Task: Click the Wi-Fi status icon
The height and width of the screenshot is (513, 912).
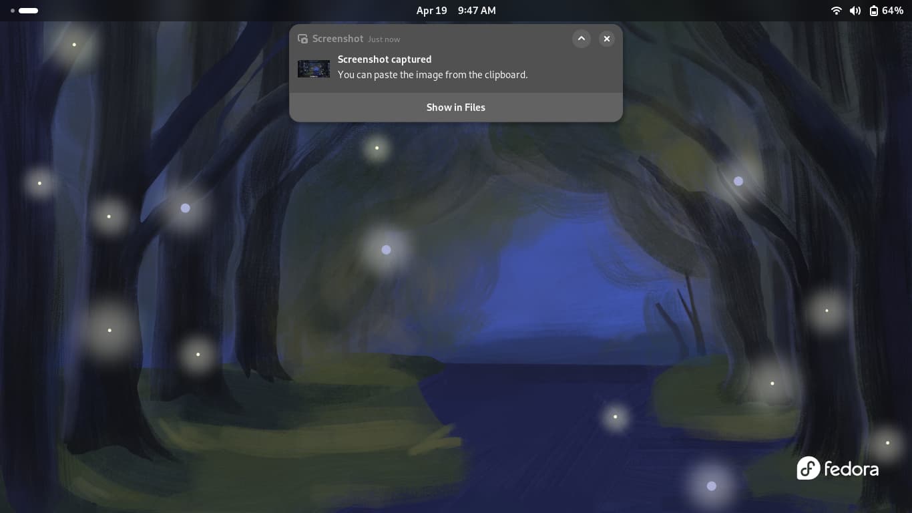Action: [836, 11]
